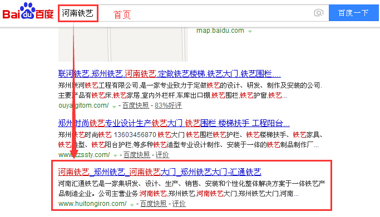380x217 pixels.
Task: Open the 83%好评 rating link
Action: point(168,105)
